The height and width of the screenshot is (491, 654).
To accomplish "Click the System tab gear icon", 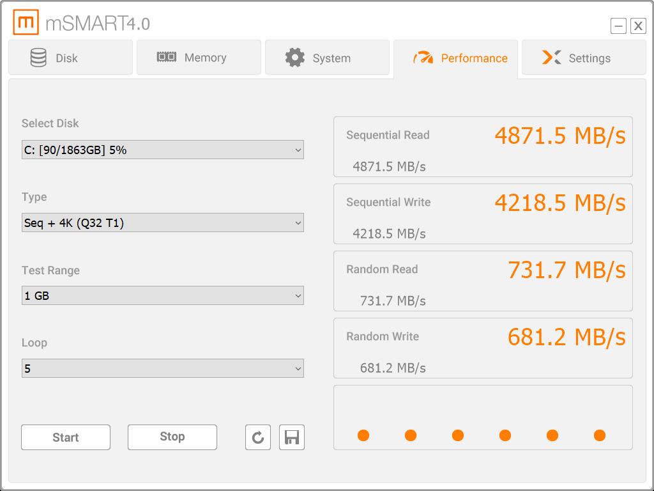I will coord(294,58).
